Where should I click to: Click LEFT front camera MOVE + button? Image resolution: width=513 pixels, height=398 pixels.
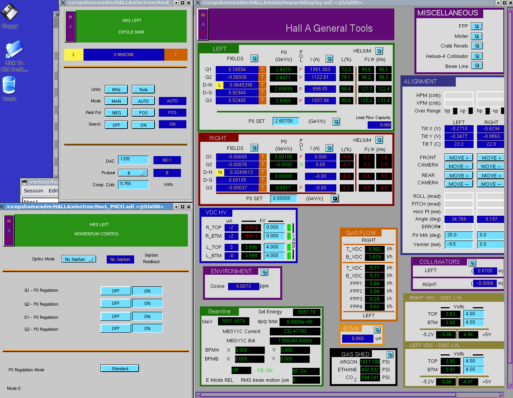pos(459,158)
